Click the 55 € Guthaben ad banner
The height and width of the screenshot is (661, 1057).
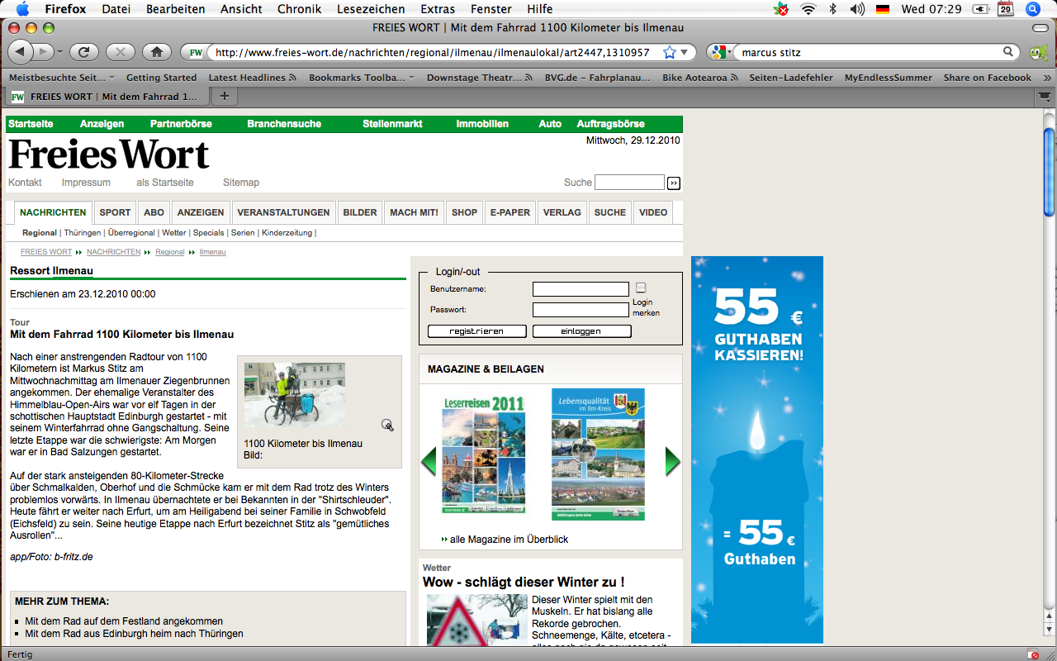click(x=757, y=449)
